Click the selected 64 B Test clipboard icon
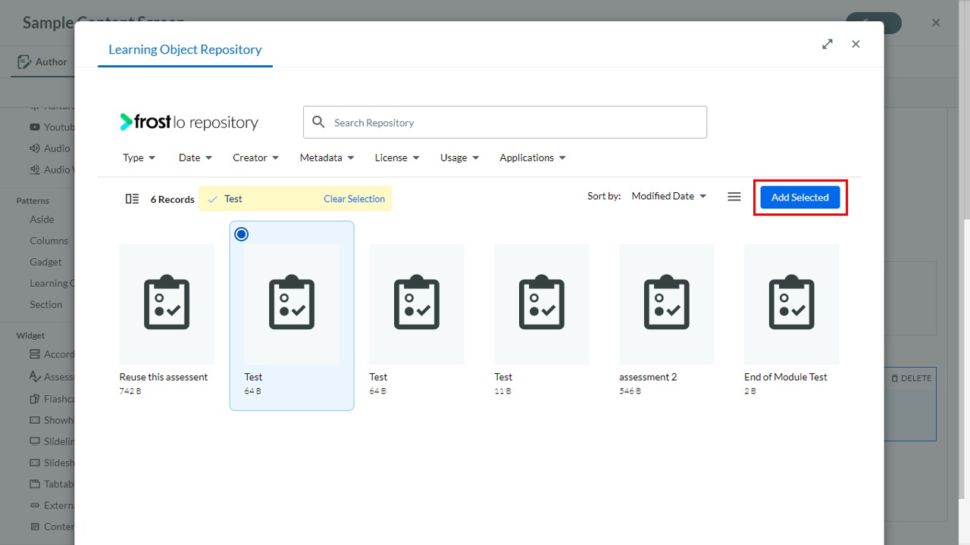The height and width of the screenshot is (545, 970). [x=292, y=303]
